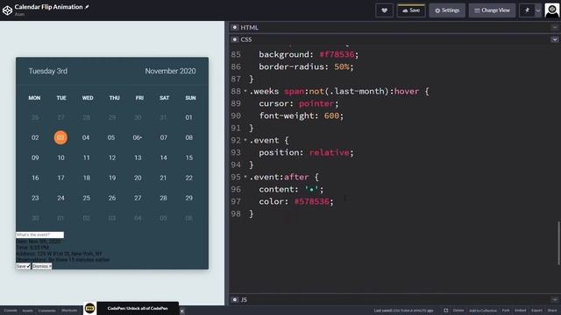
Task: Open the Change View menu
Action: point(492,10)
